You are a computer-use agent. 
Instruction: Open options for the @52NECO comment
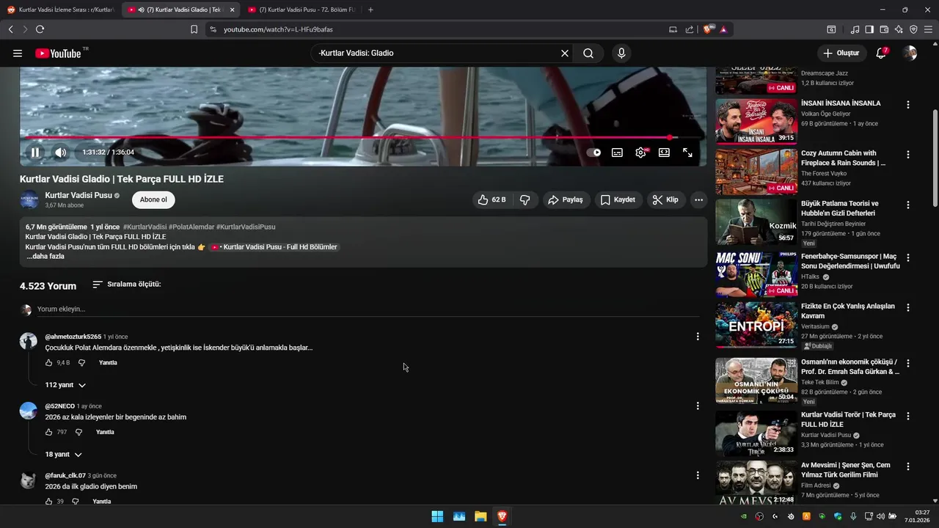[x=698, y=406]
